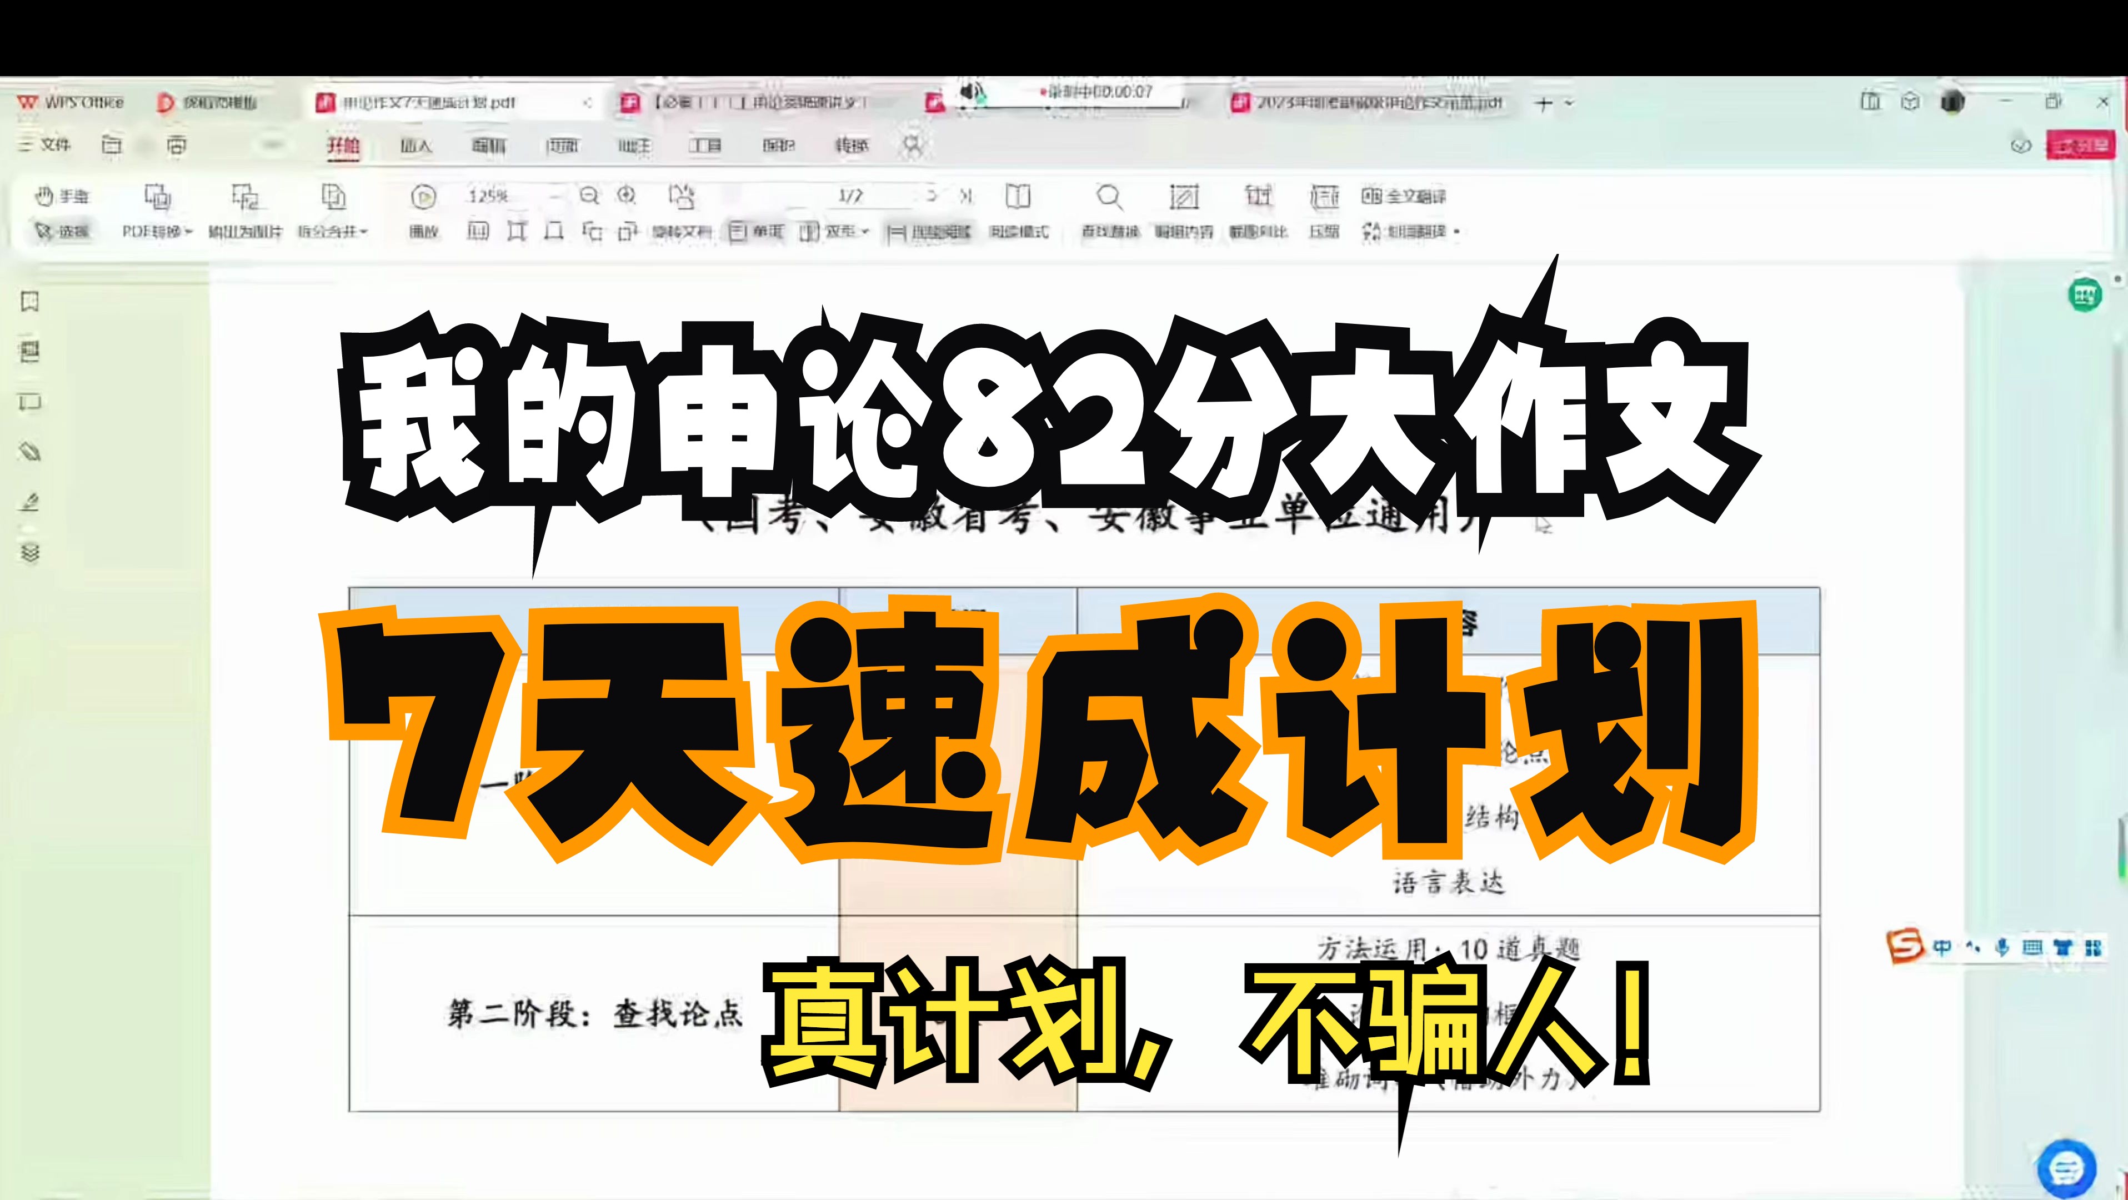2128x1200 pixels.
Task: Open 阅读模式 book icon
Action: (1019, 197)
